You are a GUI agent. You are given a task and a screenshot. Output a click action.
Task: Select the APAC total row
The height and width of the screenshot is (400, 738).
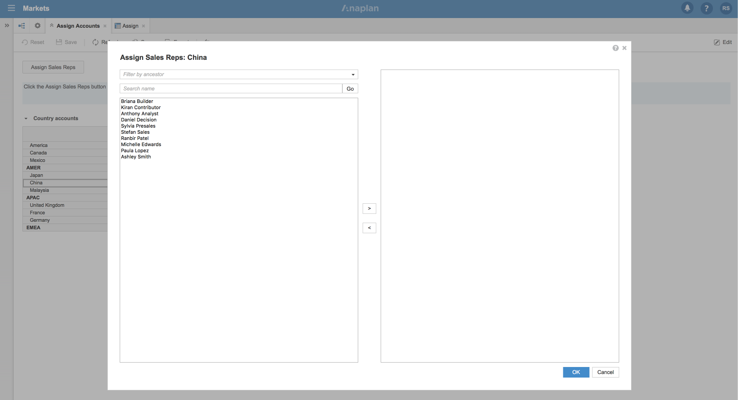click(65, 198)
